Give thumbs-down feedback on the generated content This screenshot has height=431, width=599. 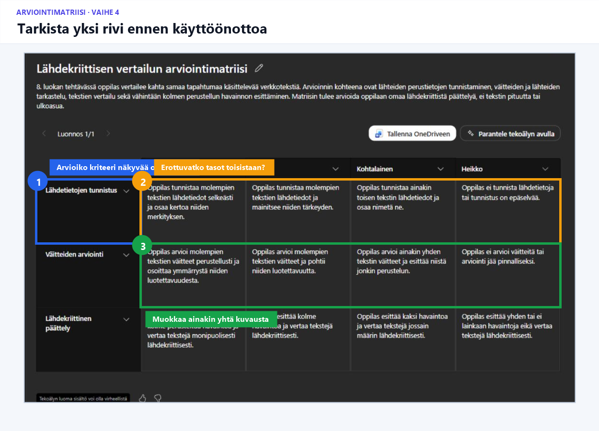click(x=157, y=398)
